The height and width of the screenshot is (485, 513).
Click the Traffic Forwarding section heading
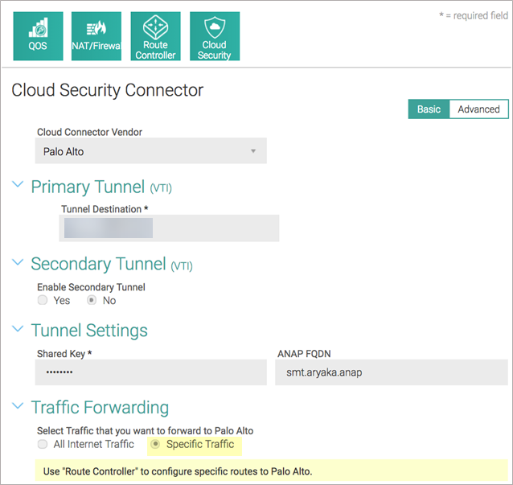point(100,407)
